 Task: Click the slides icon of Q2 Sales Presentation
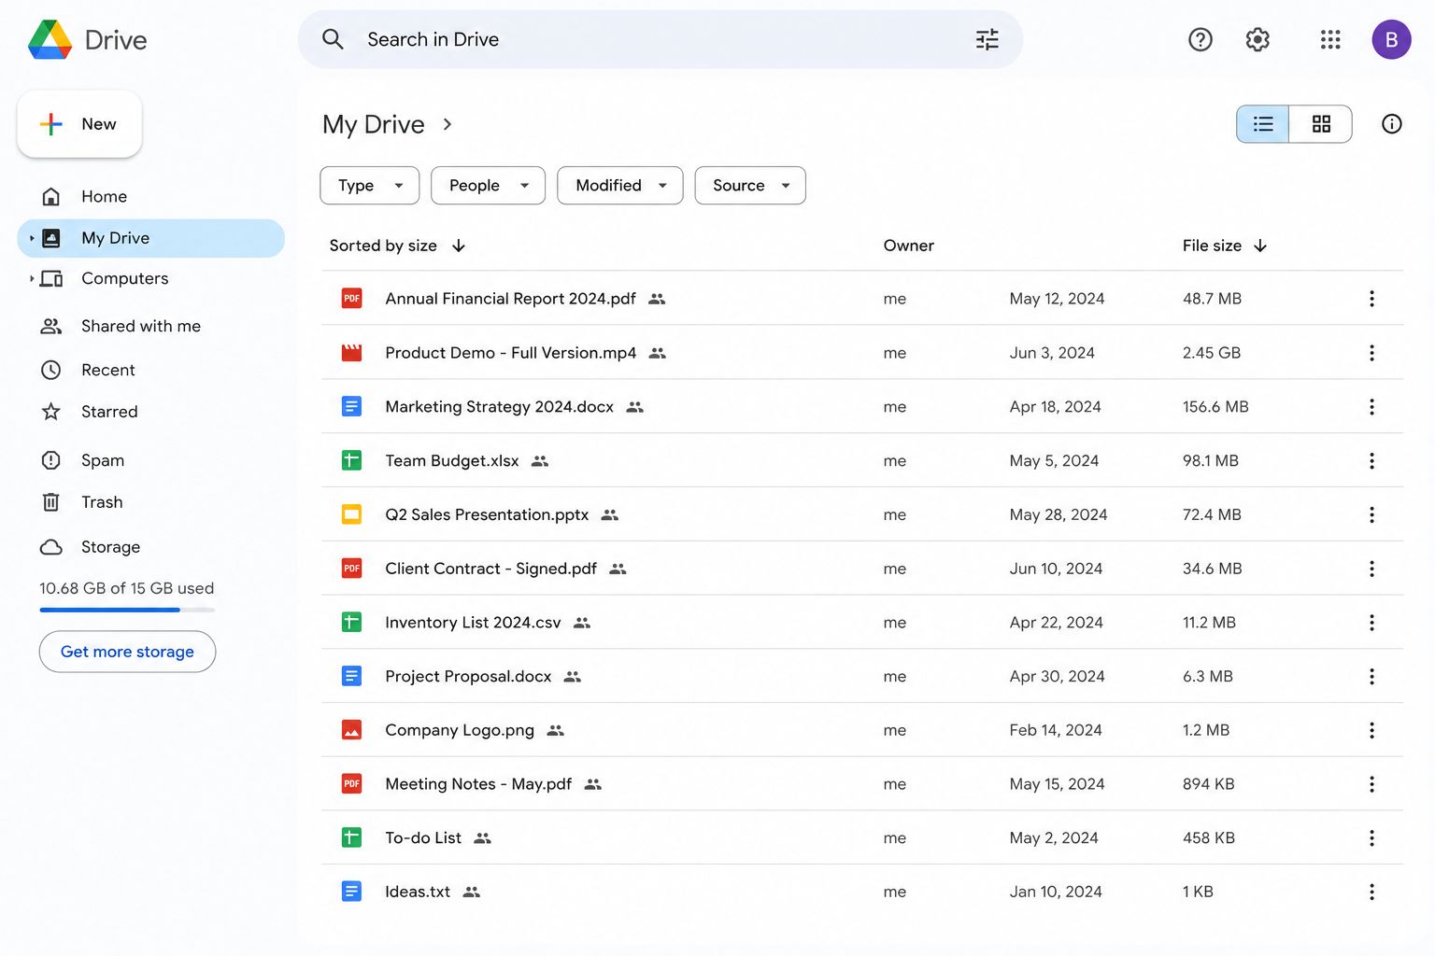point(351,514)
